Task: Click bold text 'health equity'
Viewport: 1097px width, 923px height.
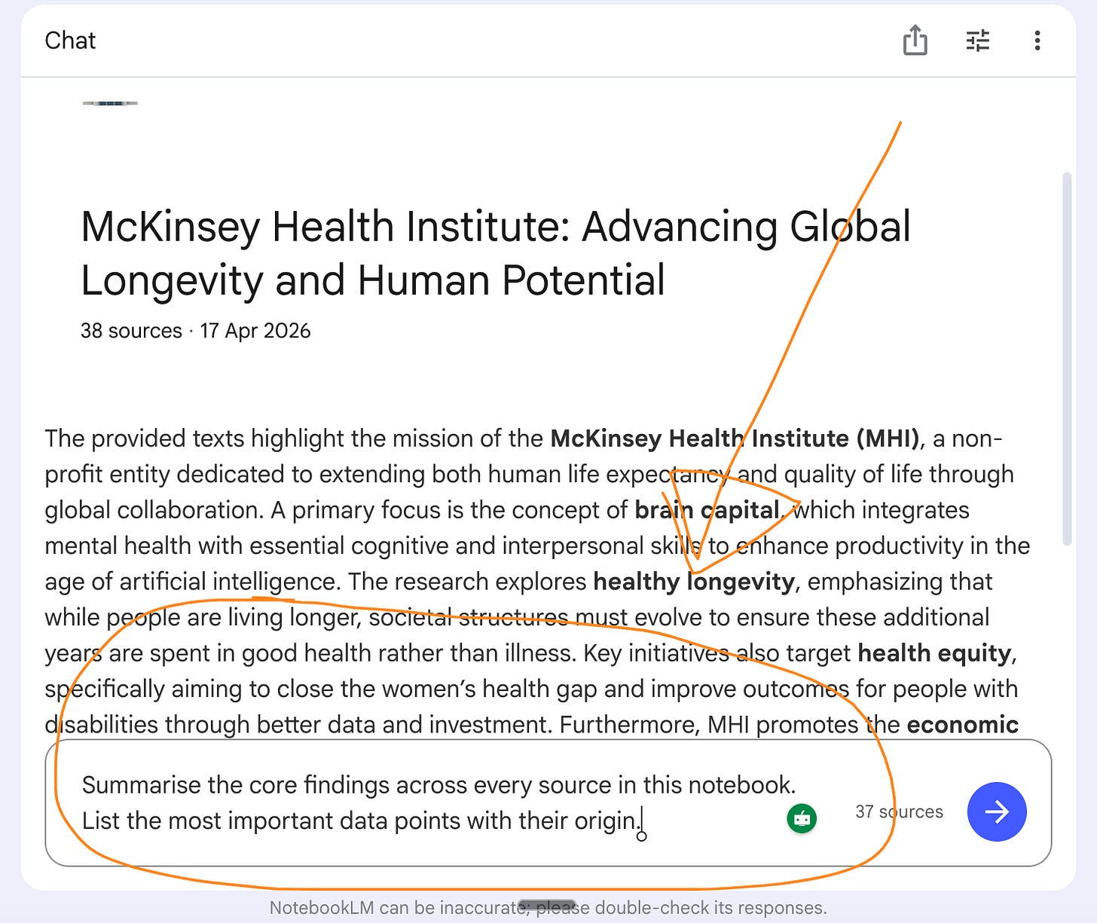Action: coord(934,653)
